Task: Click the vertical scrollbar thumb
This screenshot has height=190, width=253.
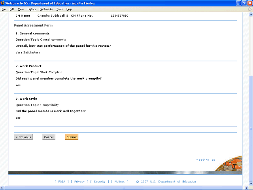Action: (x=251, y=129)
